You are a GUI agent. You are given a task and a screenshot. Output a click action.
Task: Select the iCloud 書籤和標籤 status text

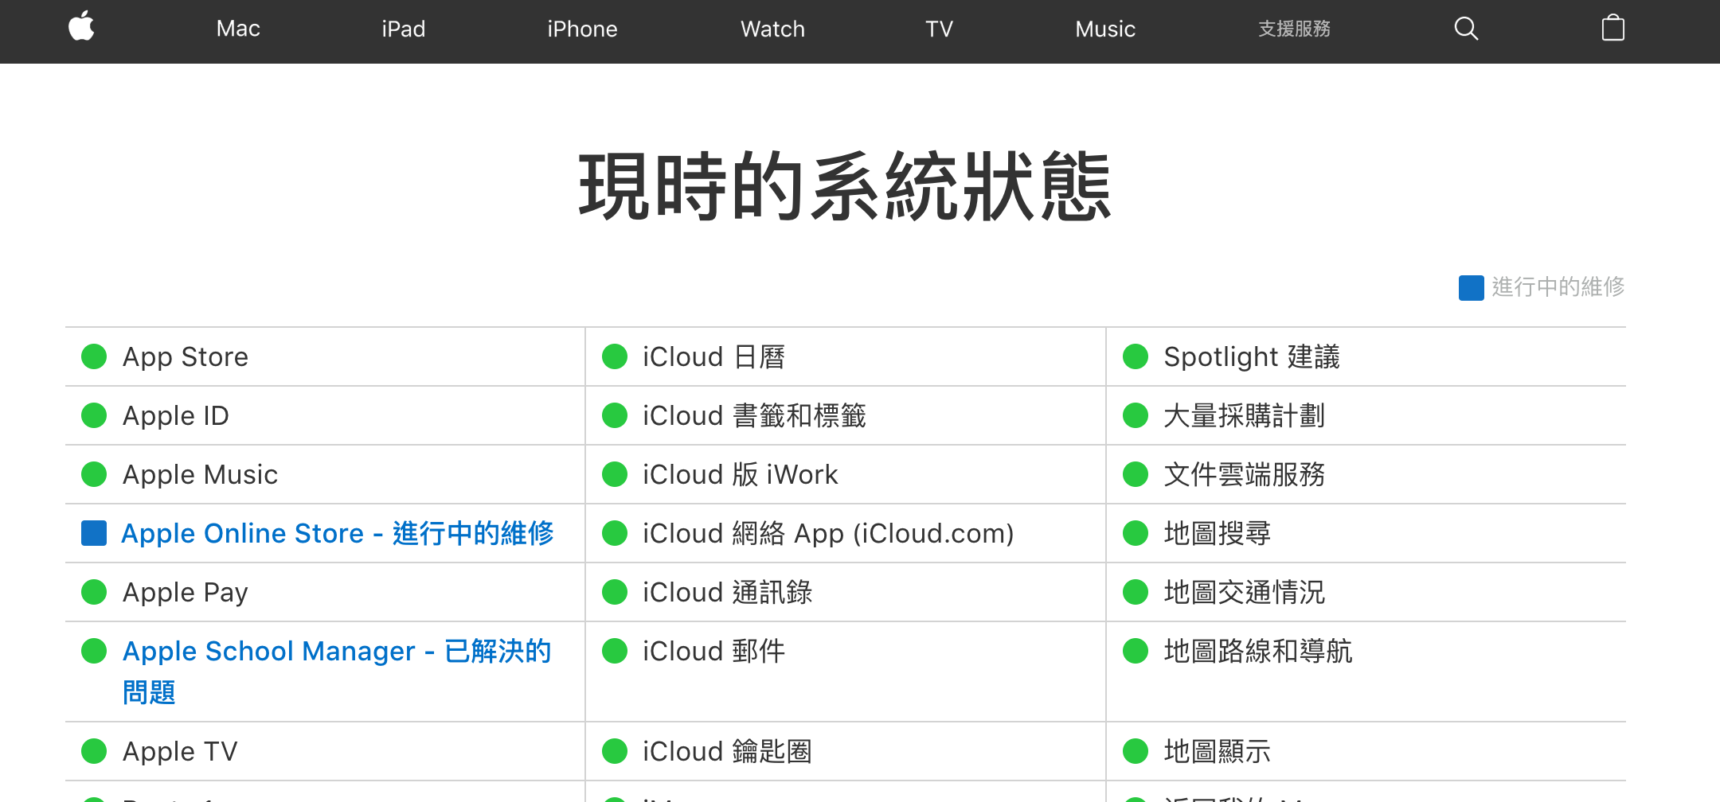point(754,415)
